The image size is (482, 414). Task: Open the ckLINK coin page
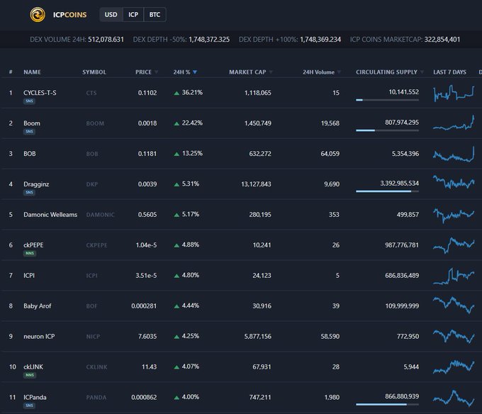point(33,367)
